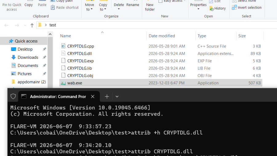Viewport: 277px width, 156px height.
Task: Click the CRYPTDLG.lib file icon
Action: coord(63,68)
